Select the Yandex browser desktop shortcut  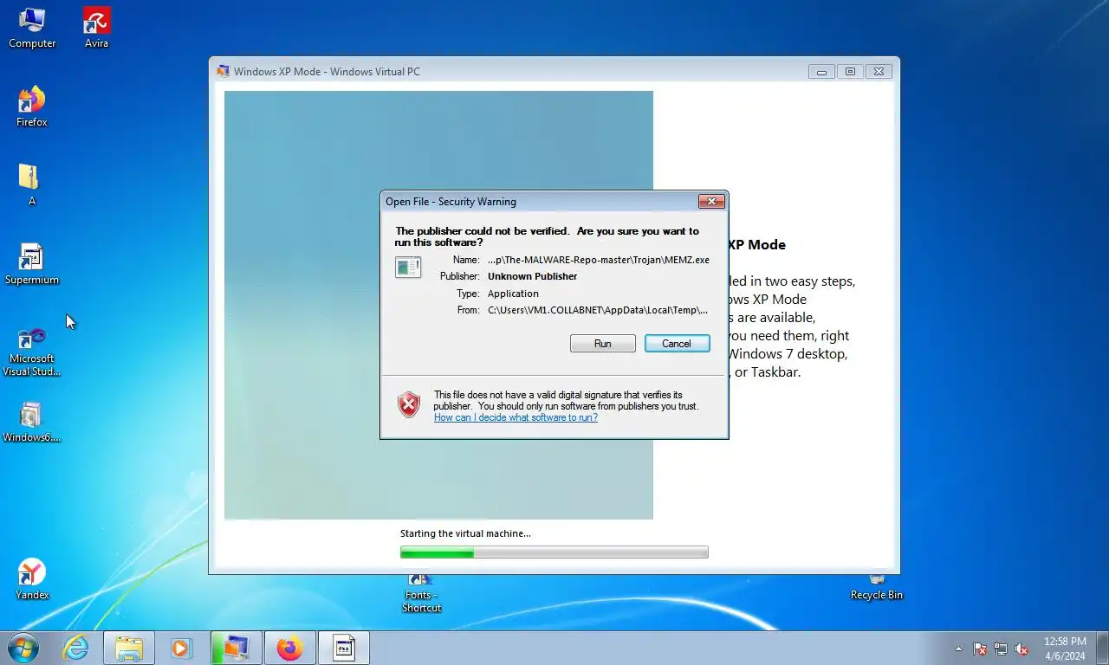32,579
